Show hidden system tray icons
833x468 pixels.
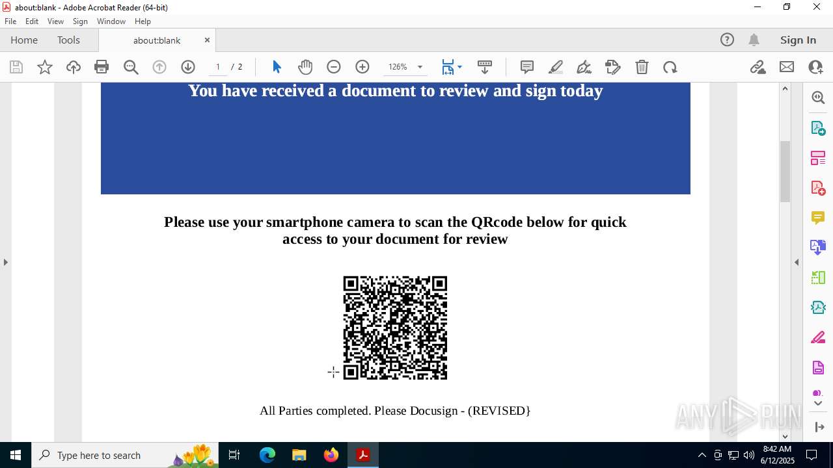(x=702, y=455)
